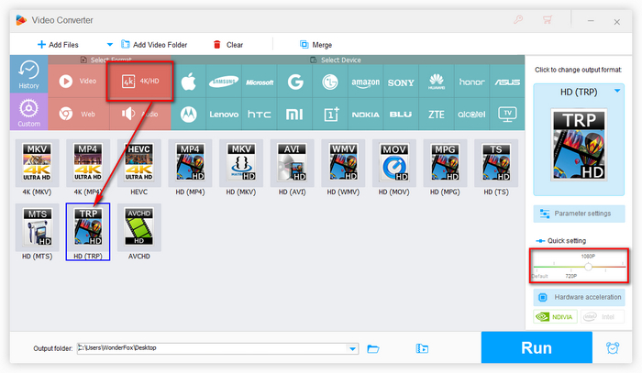Expand the HD (TRP) output format dropdown
Screen dimensions: 642x373
(x=617, y=91)
